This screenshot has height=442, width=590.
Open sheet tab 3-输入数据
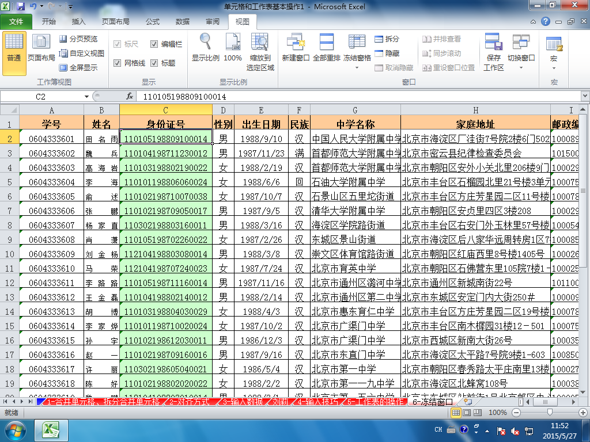tap(243, 402)
